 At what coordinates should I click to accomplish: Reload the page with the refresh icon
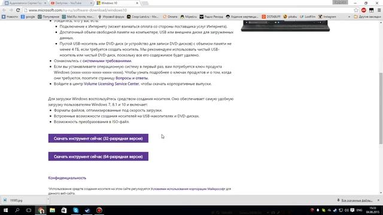coord(18,10)
